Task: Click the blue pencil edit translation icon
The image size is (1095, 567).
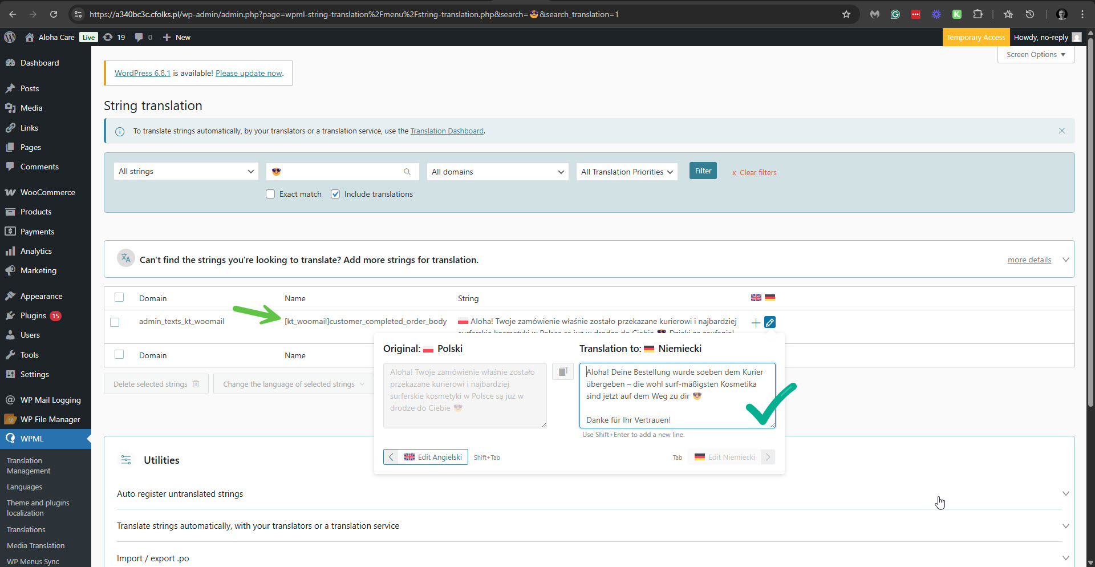Action: click(x=770, y=322)
